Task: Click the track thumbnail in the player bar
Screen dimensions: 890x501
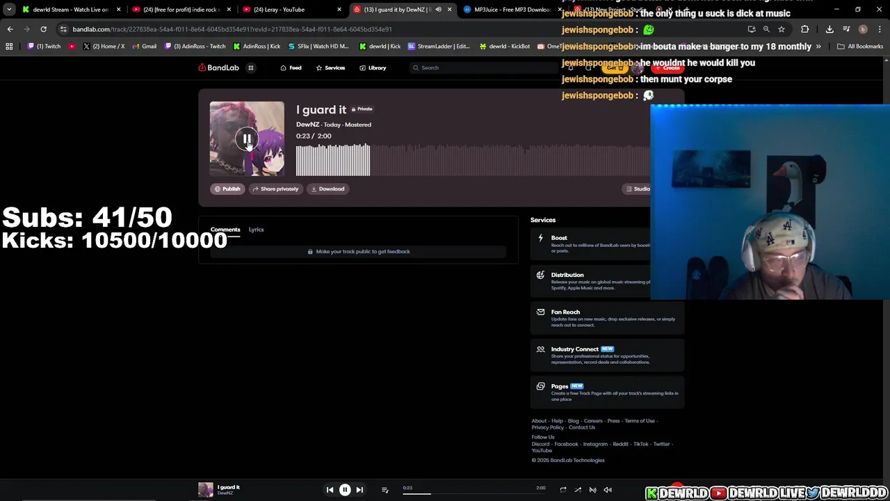Action: click(206, 490)
